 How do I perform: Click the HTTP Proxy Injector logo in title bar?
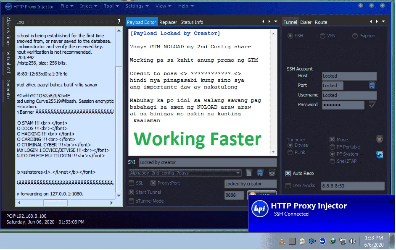tap(8, 6)
